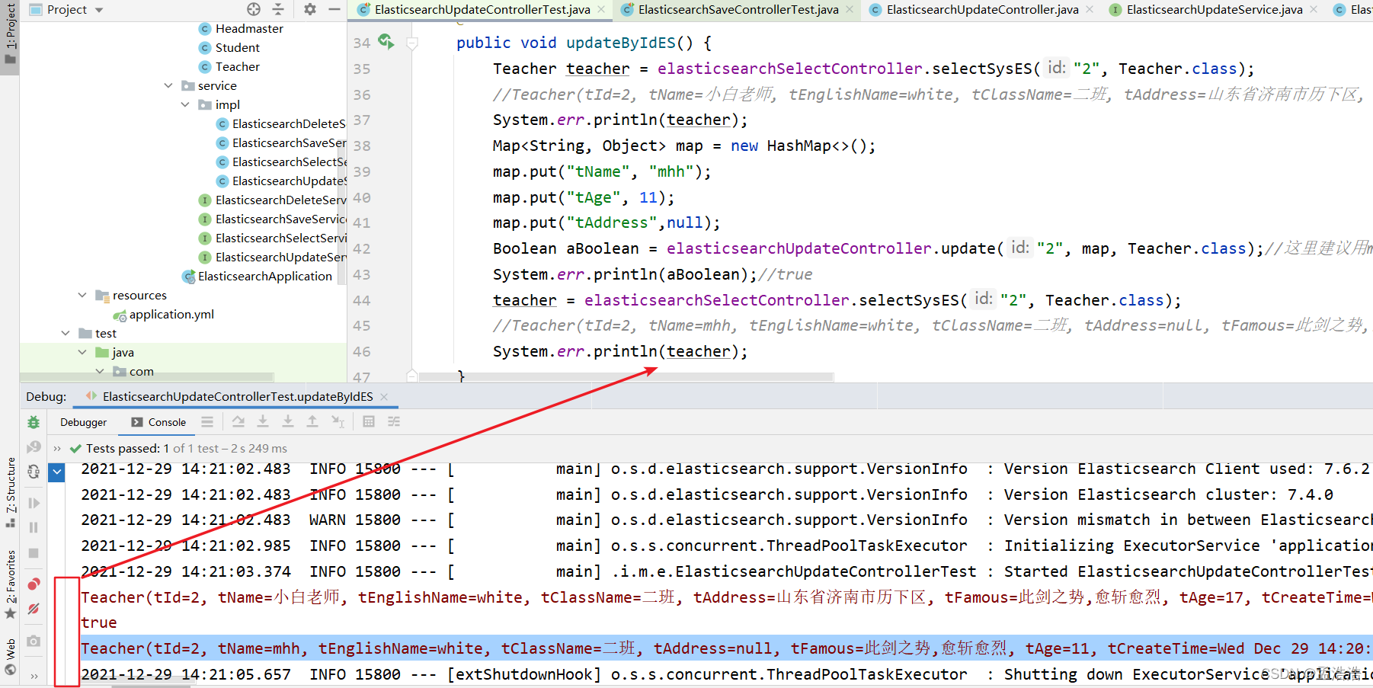Collapse the com package
This screenshot has height=688, width=1373.
click(x=99, y=371)
